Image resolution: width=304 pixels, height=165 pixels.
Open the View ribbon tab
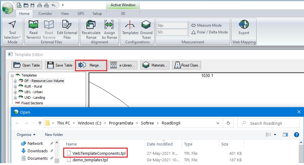click(x=65, y=14)
